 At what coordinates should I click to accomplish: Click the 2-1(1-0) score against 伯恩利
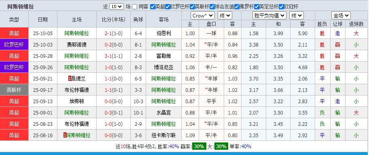(114, 34)
